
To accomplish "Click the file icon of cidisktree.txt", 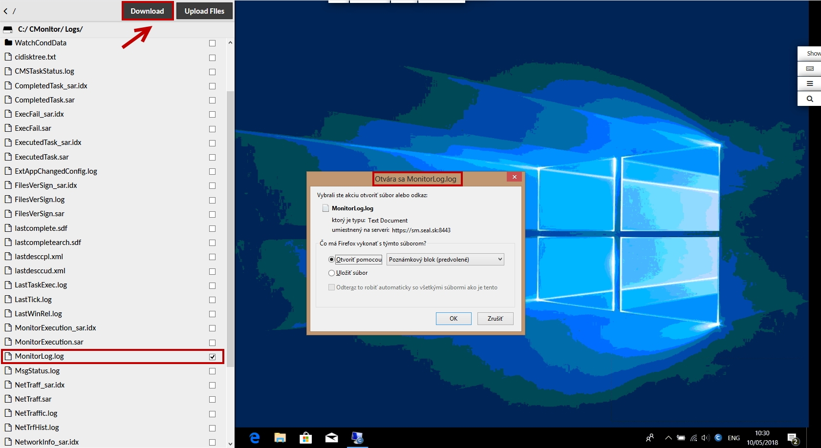I will point(8,57).
